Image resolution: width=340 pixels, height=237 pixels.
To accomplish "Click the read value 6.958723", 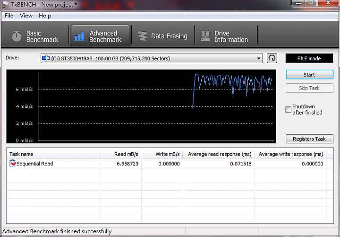I will coord(127,163).
